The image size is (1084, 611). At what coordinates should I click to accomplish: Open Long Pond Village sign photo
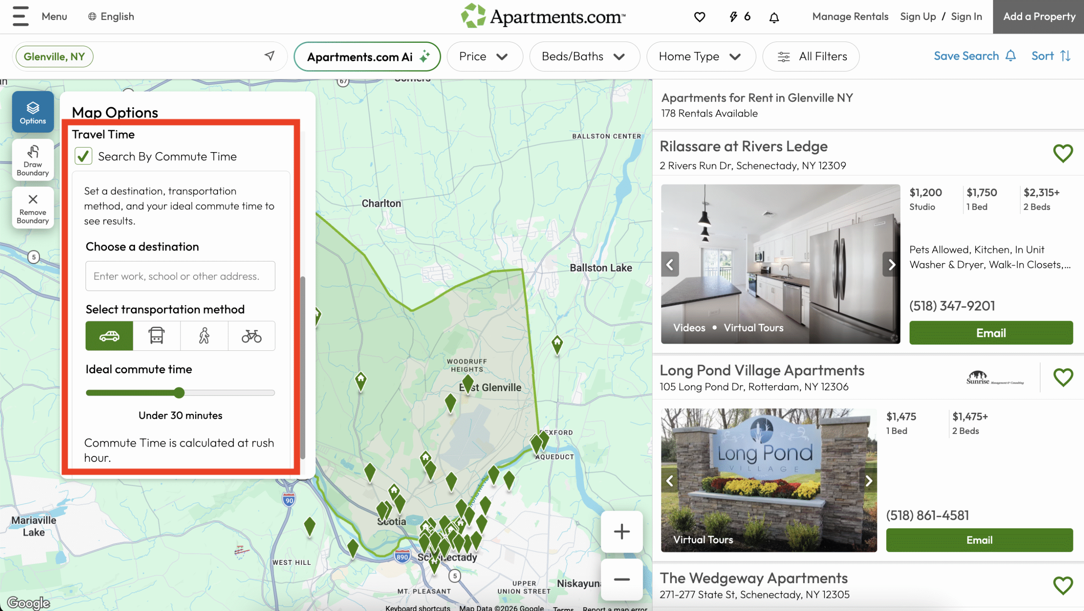click(769, 480)
